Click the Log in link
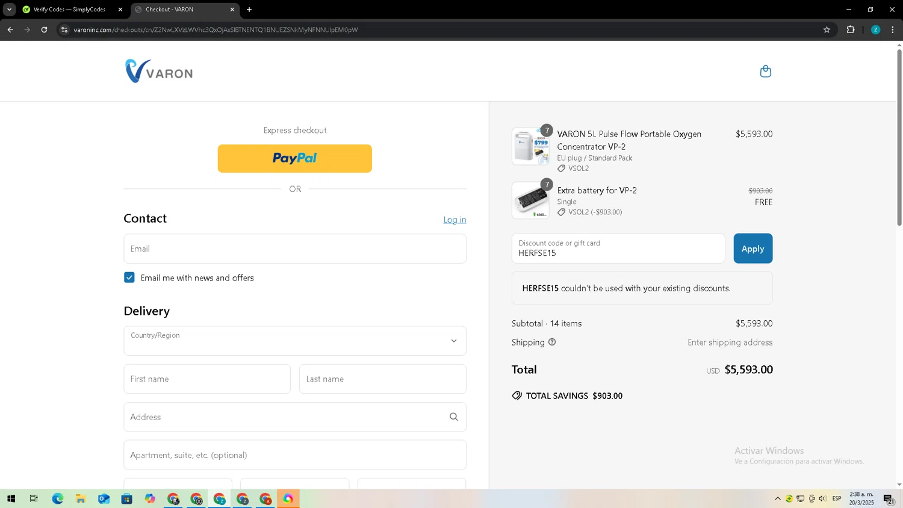Image resolution: width=903 pixels, height=508 pixels. click(455, 220)
